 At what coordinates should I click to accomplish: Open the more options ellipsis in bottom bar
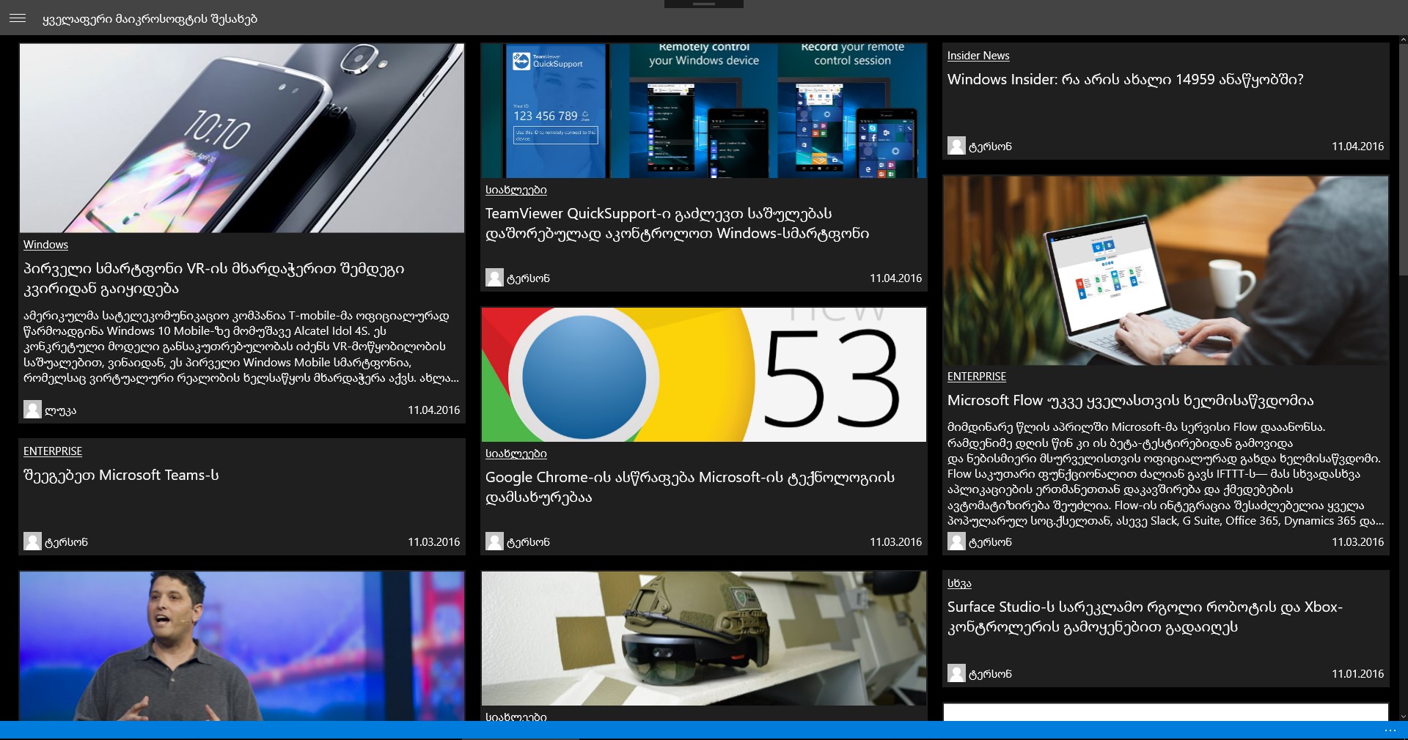(1390, 730)
